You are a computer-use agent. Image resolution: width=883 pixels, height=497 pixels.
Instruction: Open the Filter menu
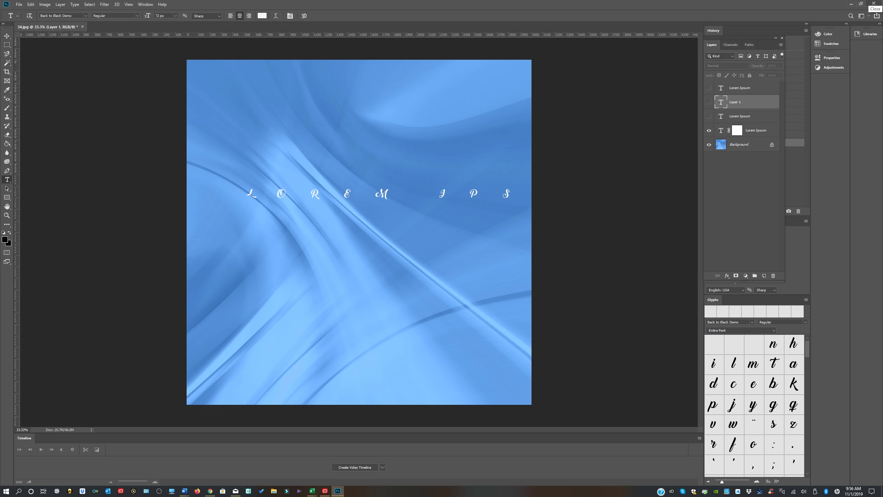104,4
